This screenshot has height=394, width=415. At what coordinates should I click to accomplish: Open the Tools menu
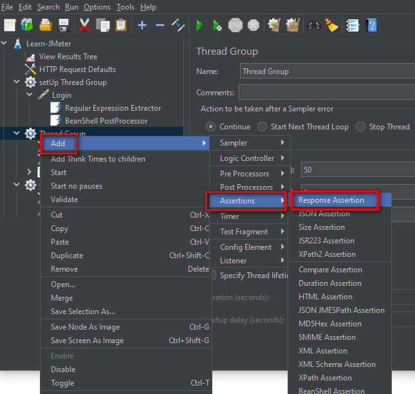125,7
